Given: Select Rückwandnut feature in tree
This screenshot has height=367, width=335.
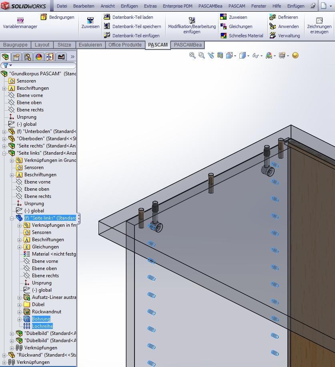Looking at the screenshot, I should click(46, 312).
